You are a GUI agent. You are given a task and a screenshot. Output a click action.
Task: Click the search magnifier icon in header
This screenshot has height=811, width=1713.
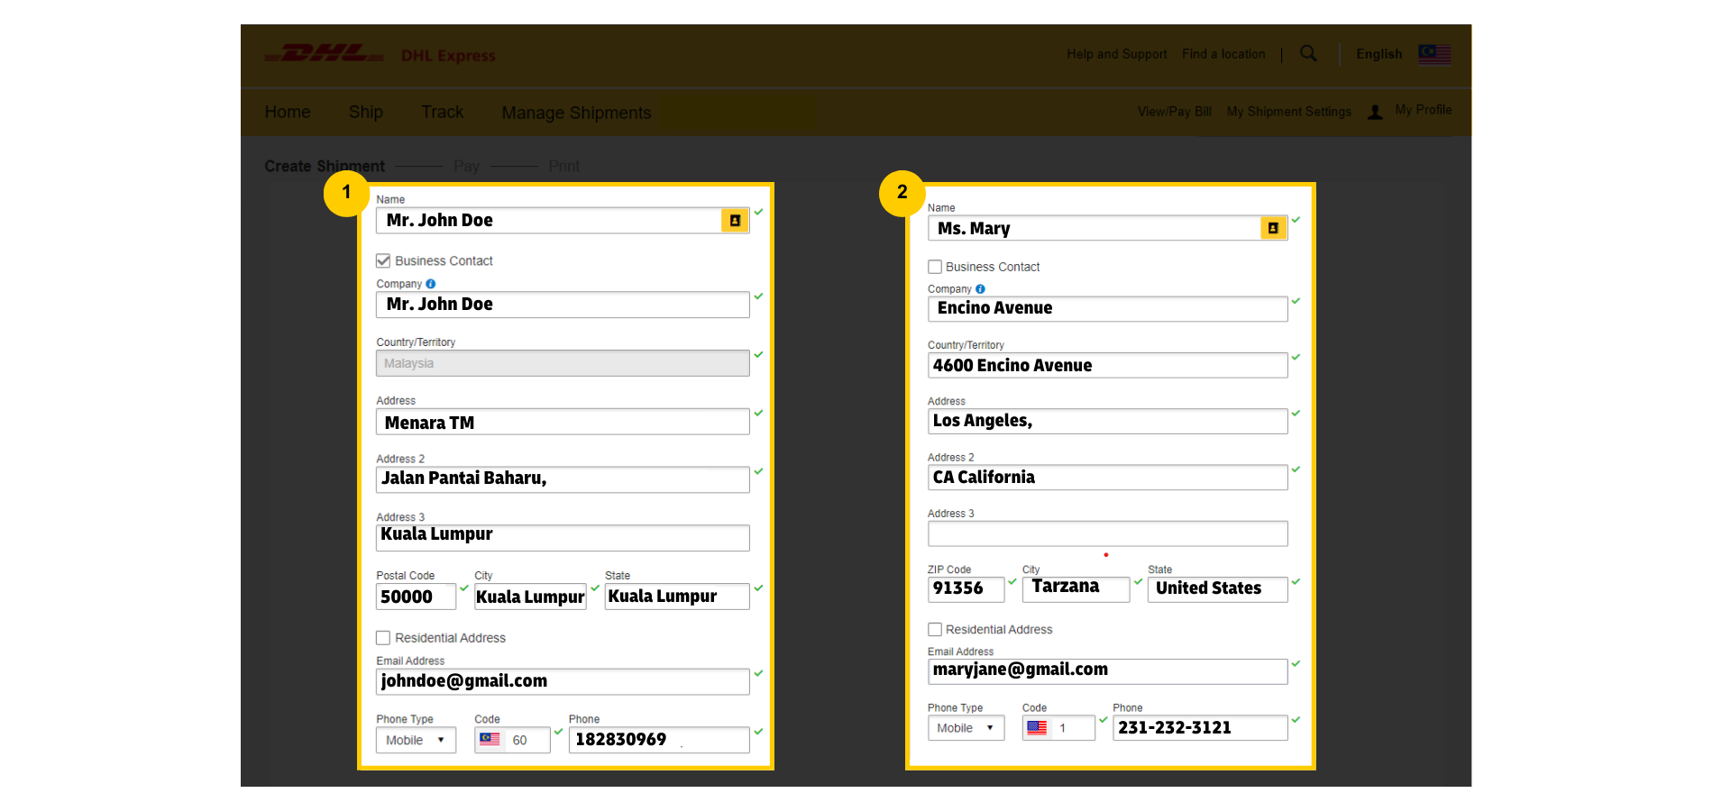click(1308, 54)
